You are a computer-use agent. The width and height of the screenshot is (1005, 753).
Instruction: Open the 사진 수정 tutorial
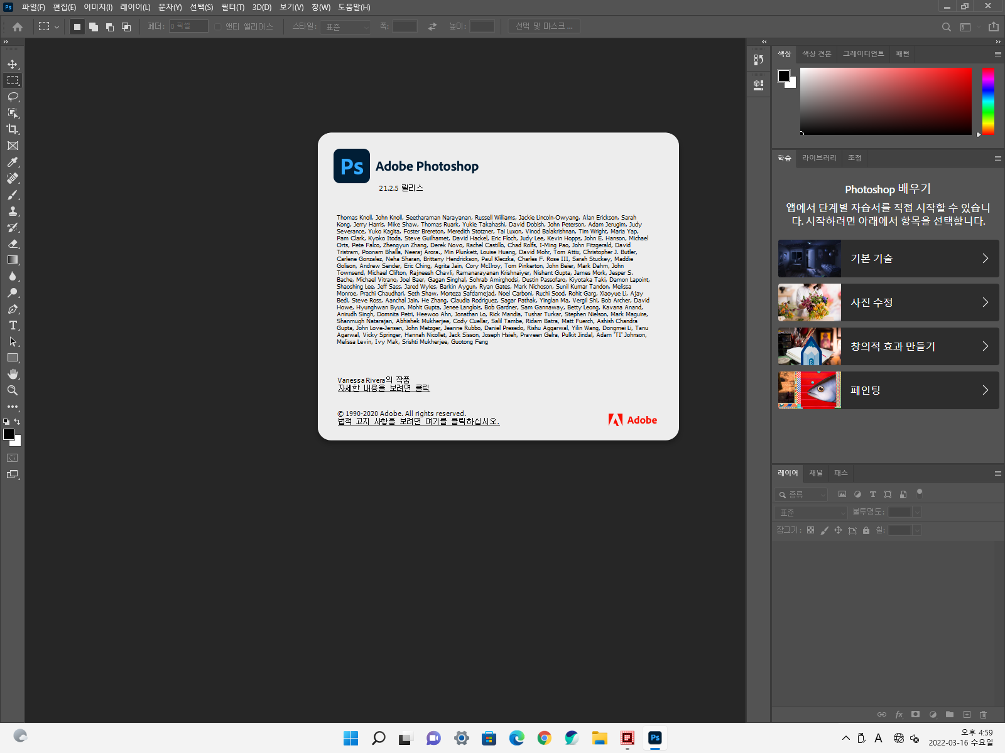[x=888, y=302]
